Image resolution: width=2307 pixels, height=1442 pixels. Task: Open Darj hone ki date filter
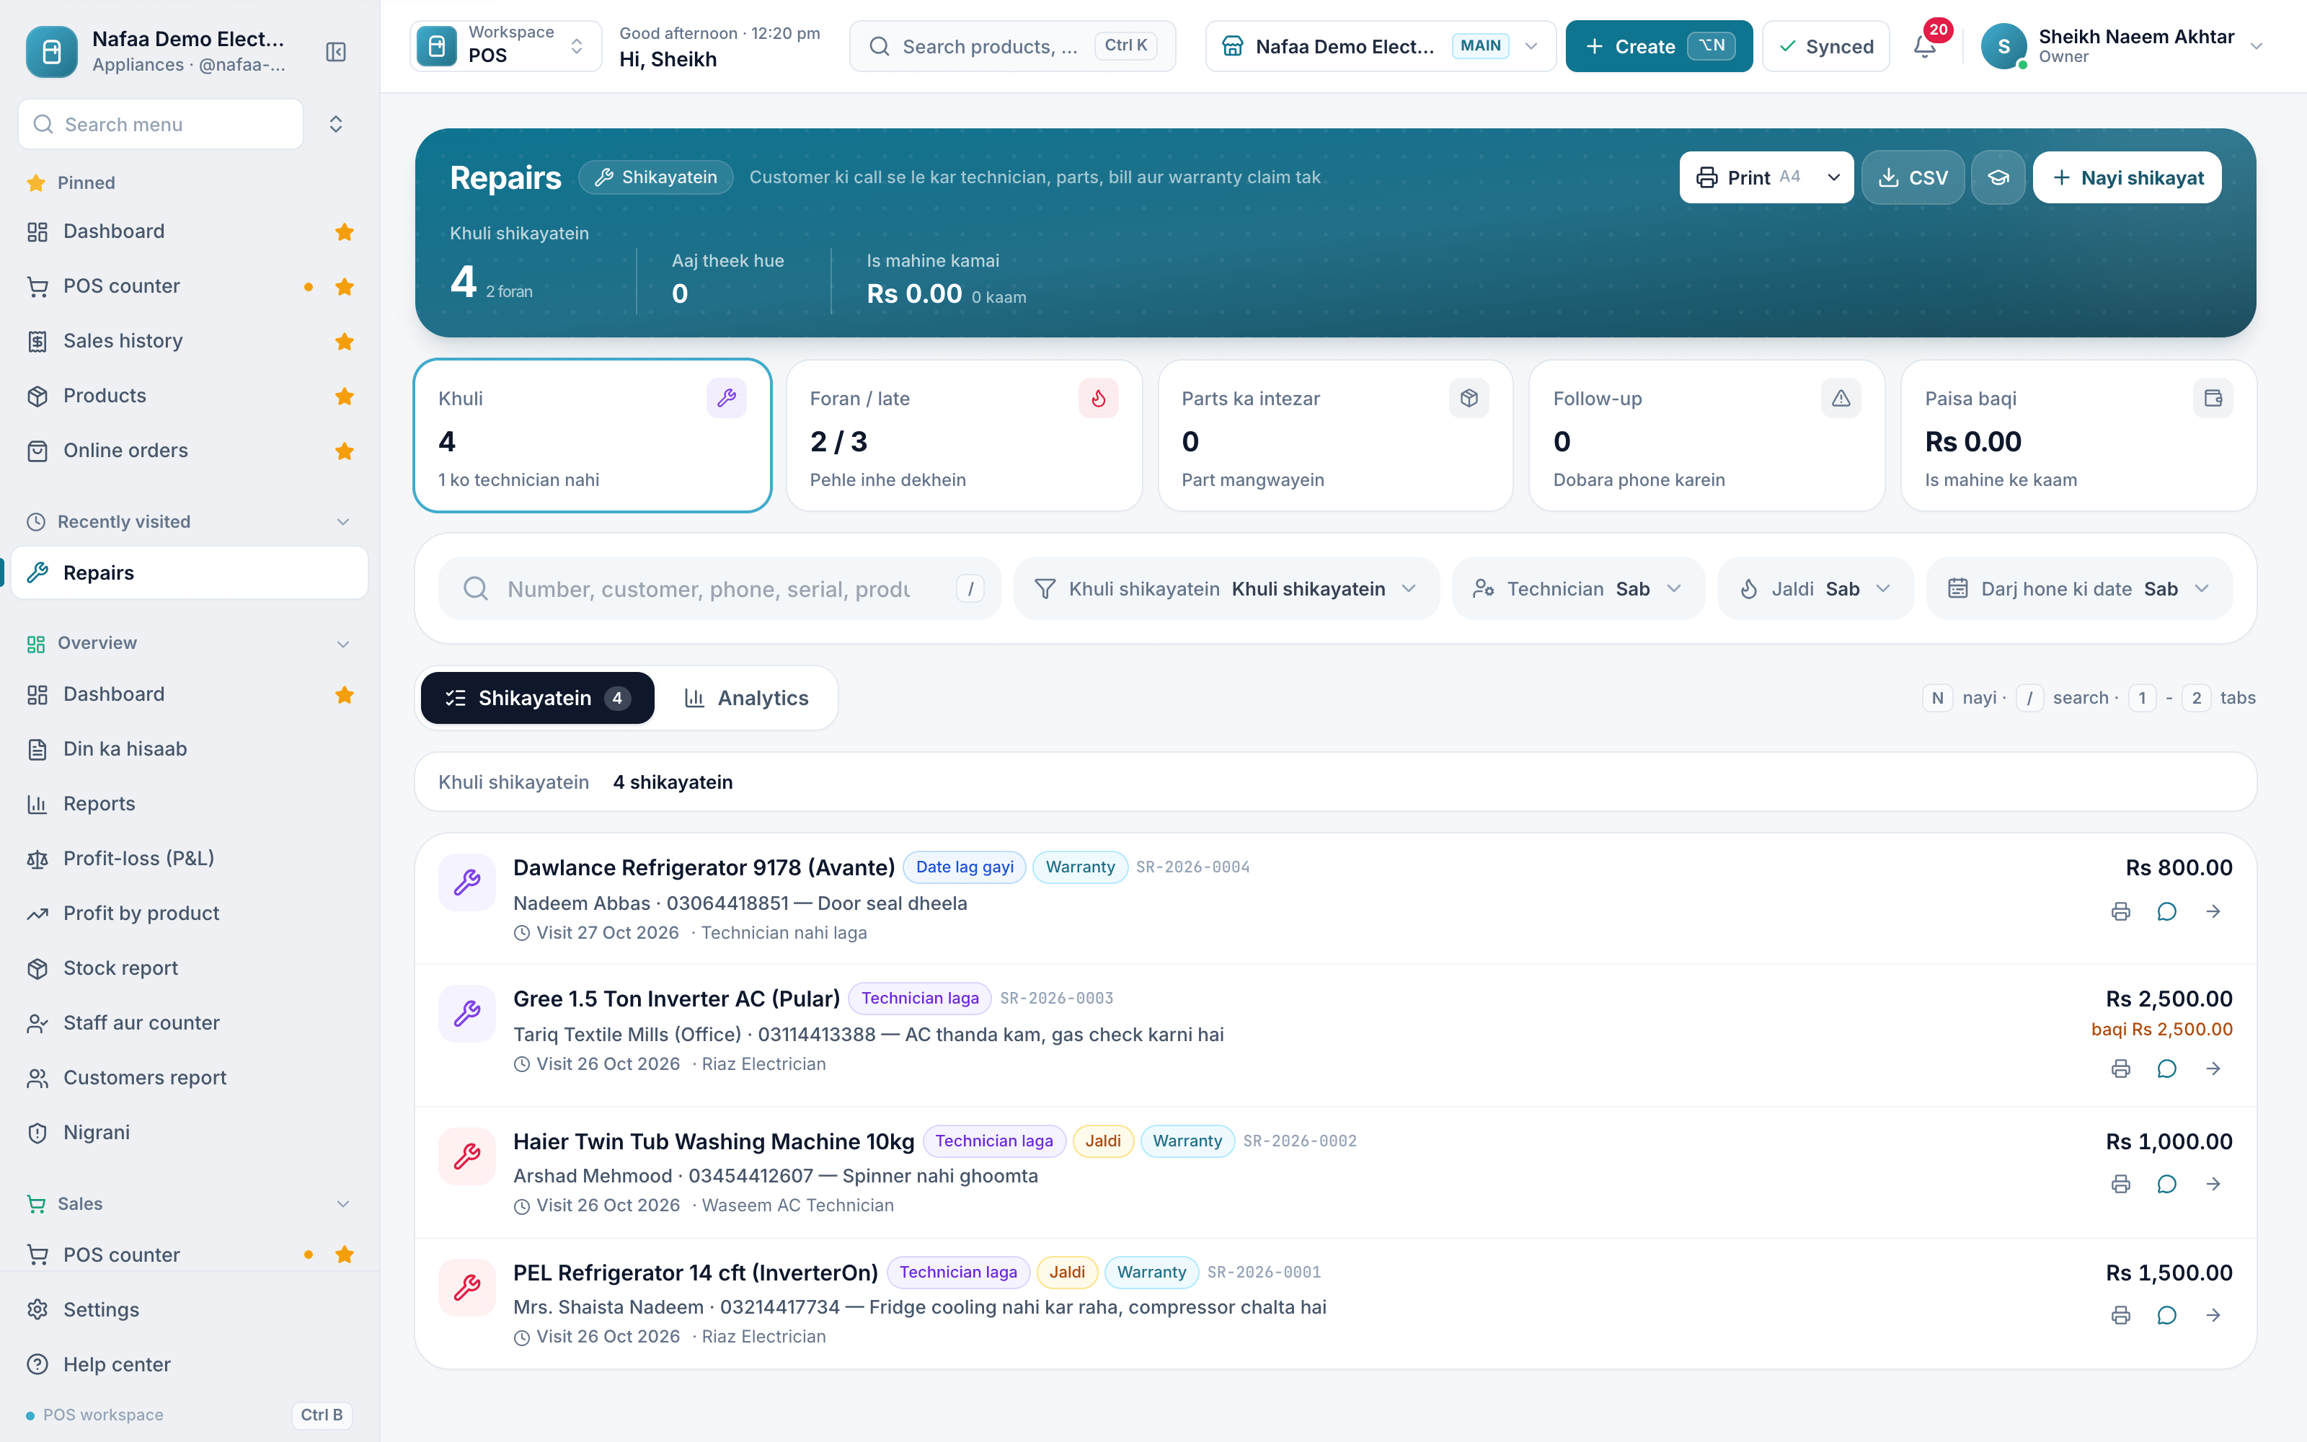click(x=2078, y=588)
